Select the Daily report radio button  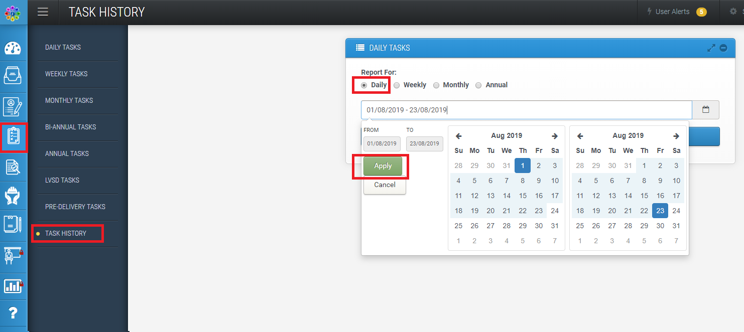[365, 85]
